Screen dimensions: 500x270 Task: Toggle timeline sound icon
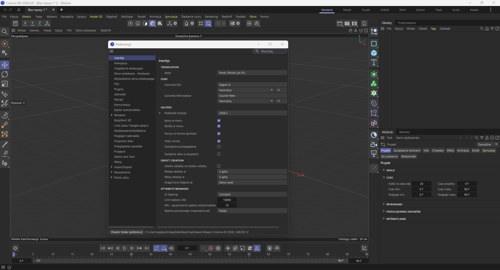pos(171,248)
